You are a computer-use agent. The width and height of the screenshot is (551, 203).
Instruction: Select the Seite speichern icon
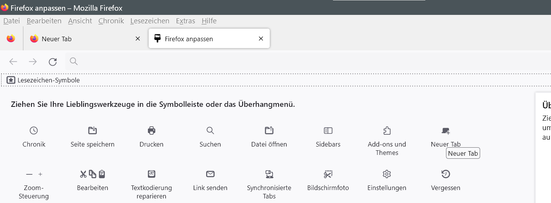[x=92, y=131]
